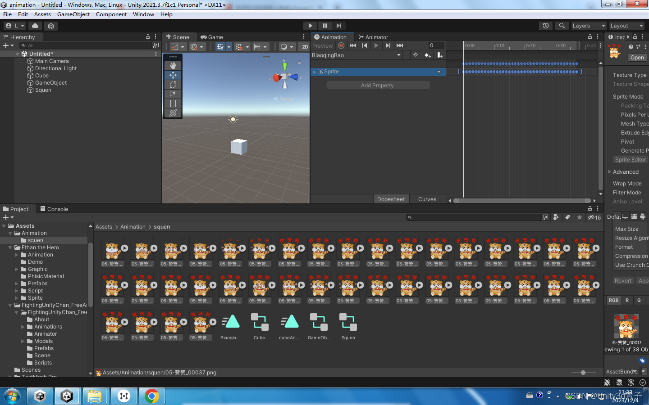Open Chrome from the taskbar
The image size is (649, 405).
(x=152, y=396)
